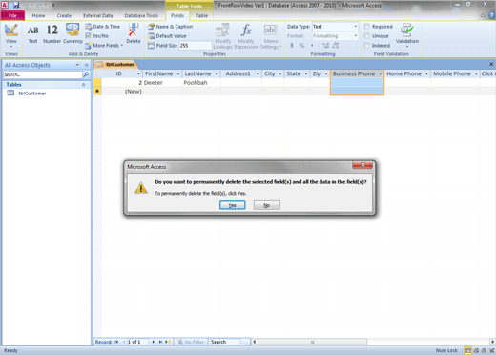Increase decimal places
496x355 pixels.
coord(326,46)
